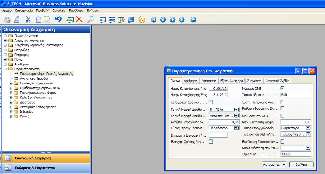Go to First record icon
Image resolution: width=325 pixels, height=174 pixels.
pos(154,20)
